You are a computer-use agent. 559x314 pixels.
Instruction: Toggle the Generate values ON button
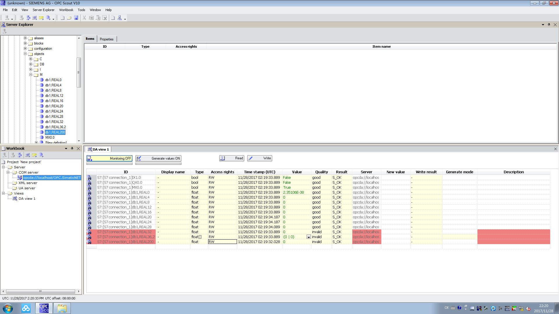coord(158,158)
